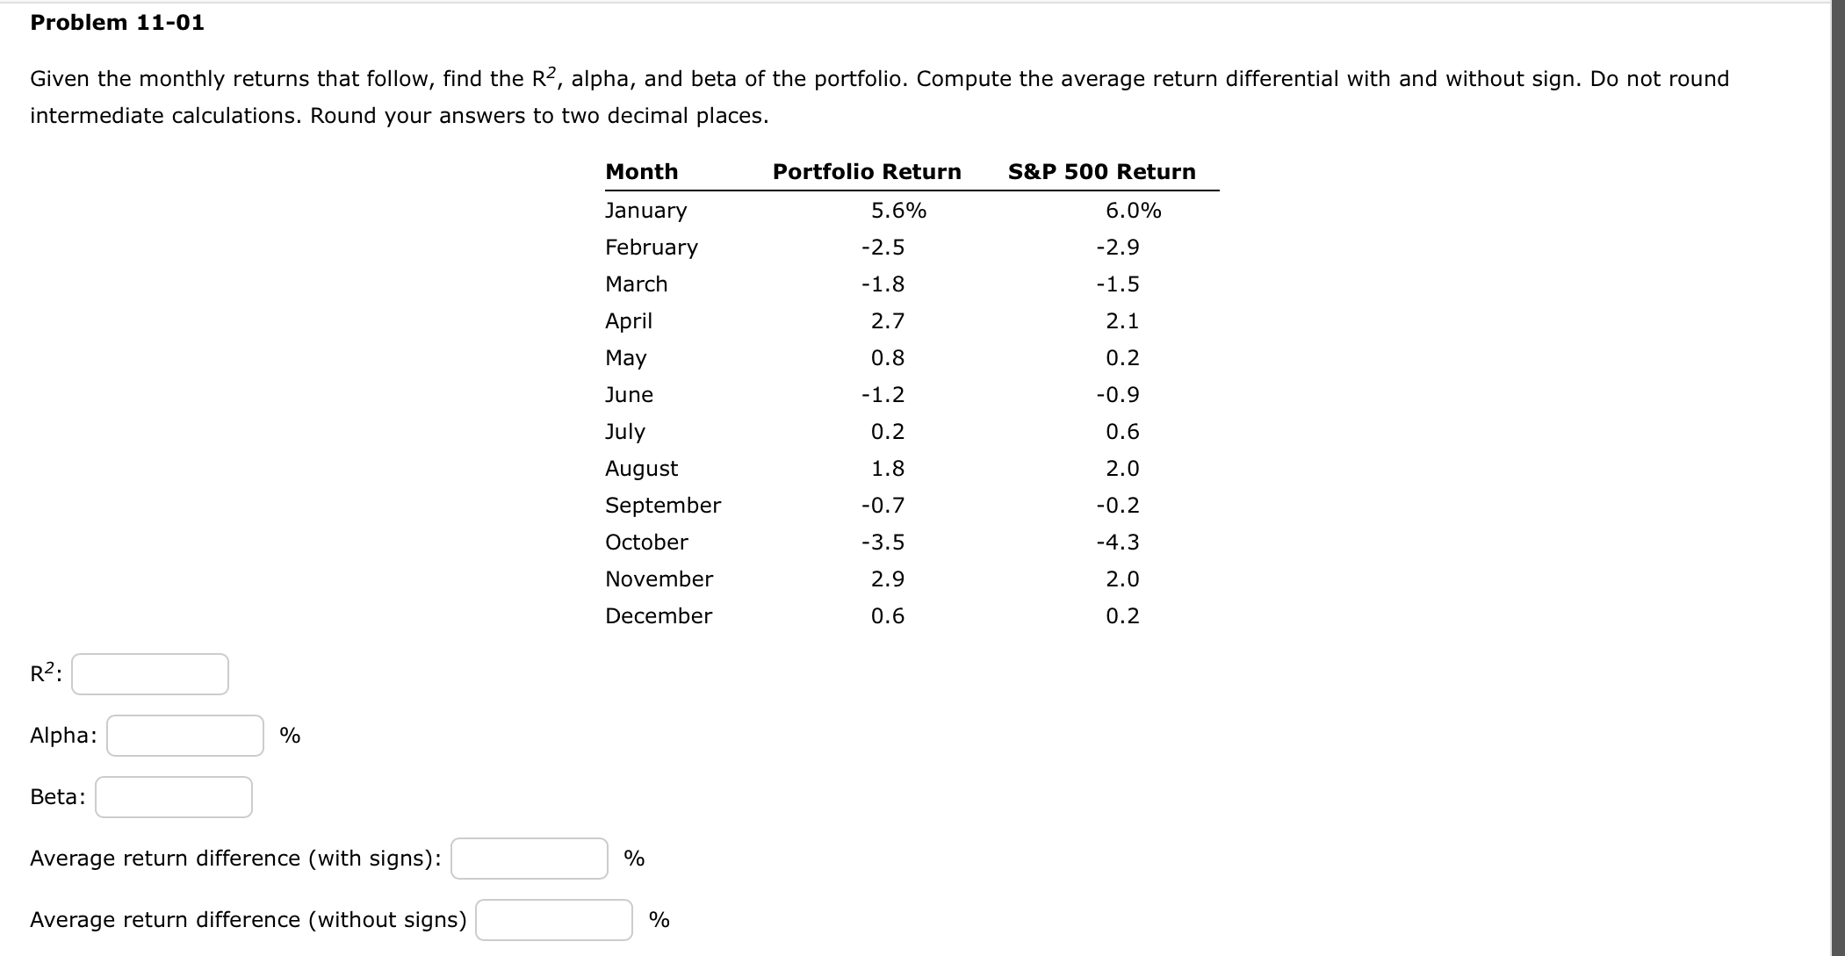The image size is (1845, 956).
Task: Click the average return difference without signs field
Action: [x=552, y=920]
